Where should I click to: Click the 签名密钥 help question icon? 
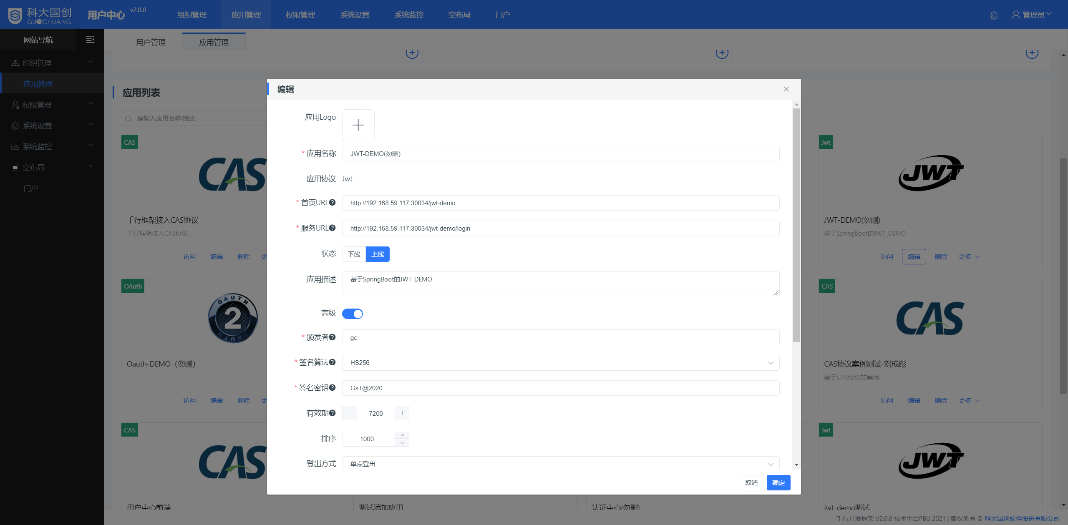pyautogui.click(x=332, y=387)
